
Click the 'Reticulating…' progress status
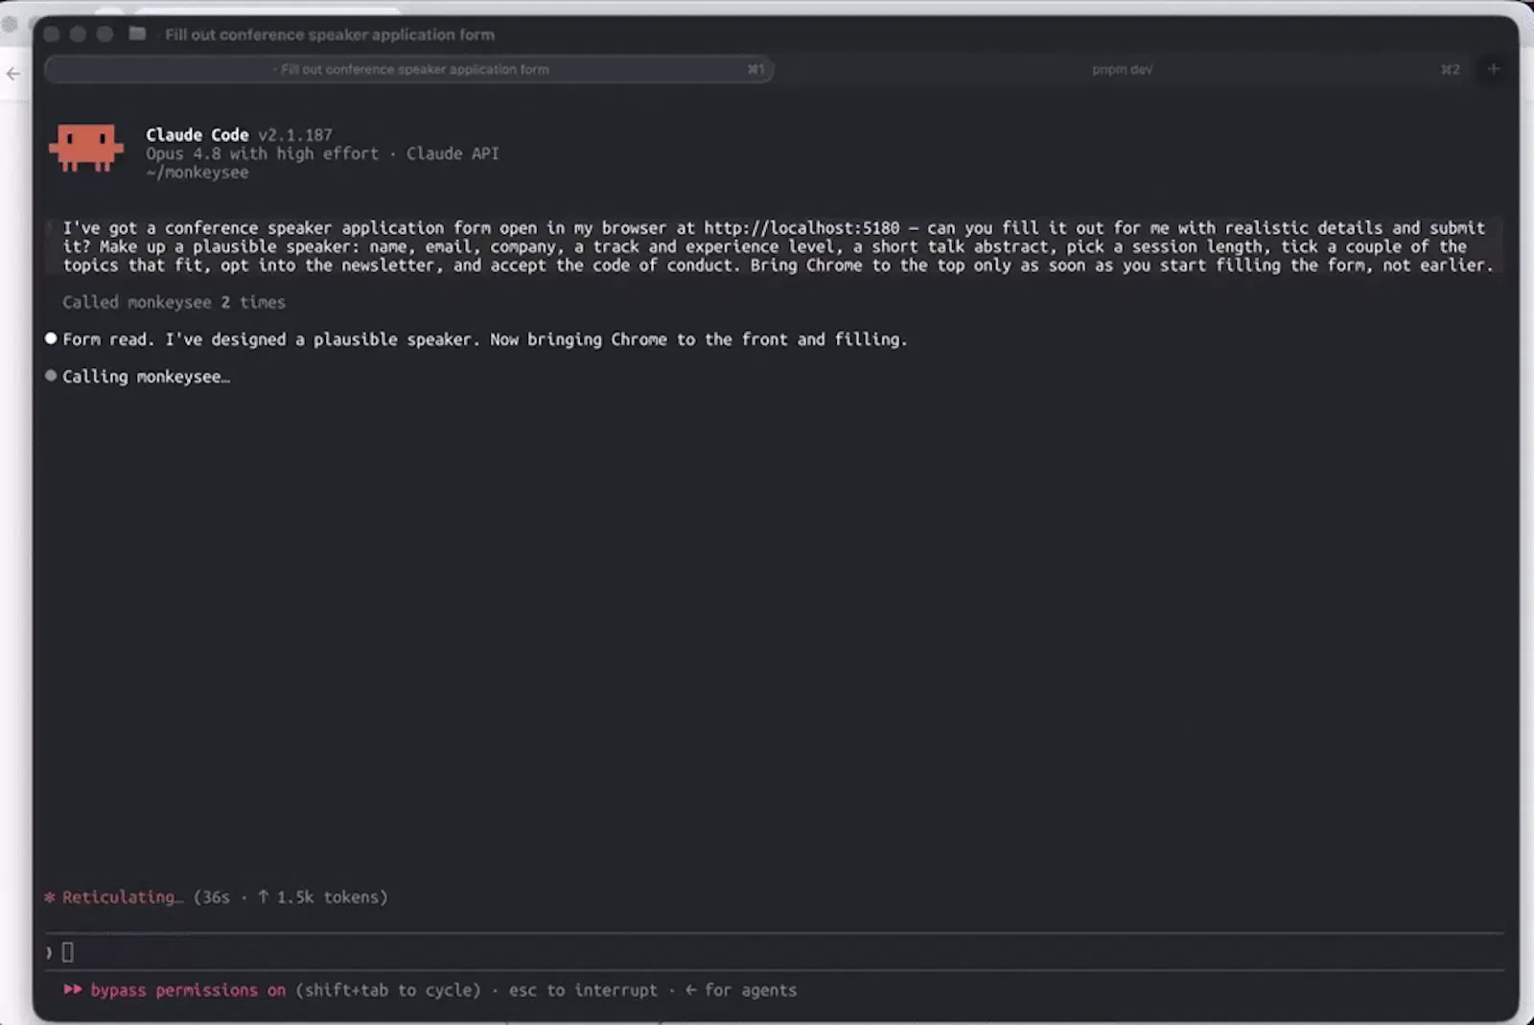(x=122, y=897)
